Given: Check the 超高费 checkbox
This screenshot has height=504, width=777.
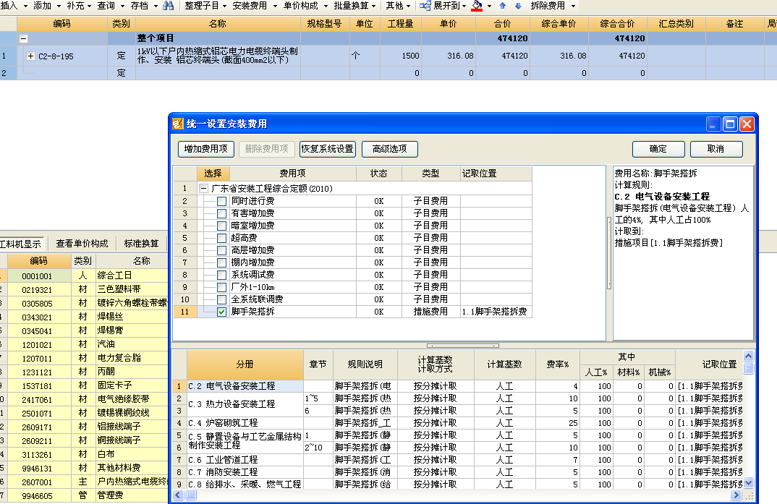Looking at the screenshot, I should pos(221,238).
